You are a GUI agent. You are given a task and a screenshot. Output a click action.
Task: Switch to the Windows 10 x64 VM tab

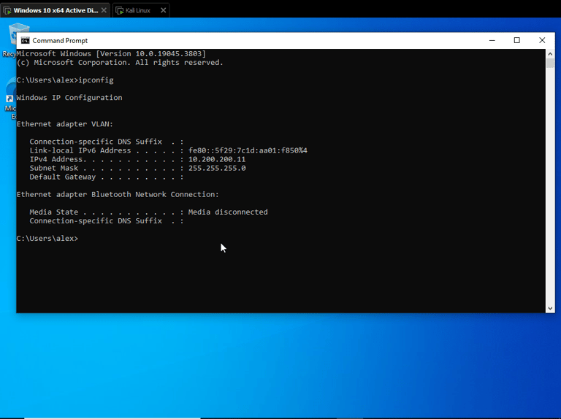56,10
